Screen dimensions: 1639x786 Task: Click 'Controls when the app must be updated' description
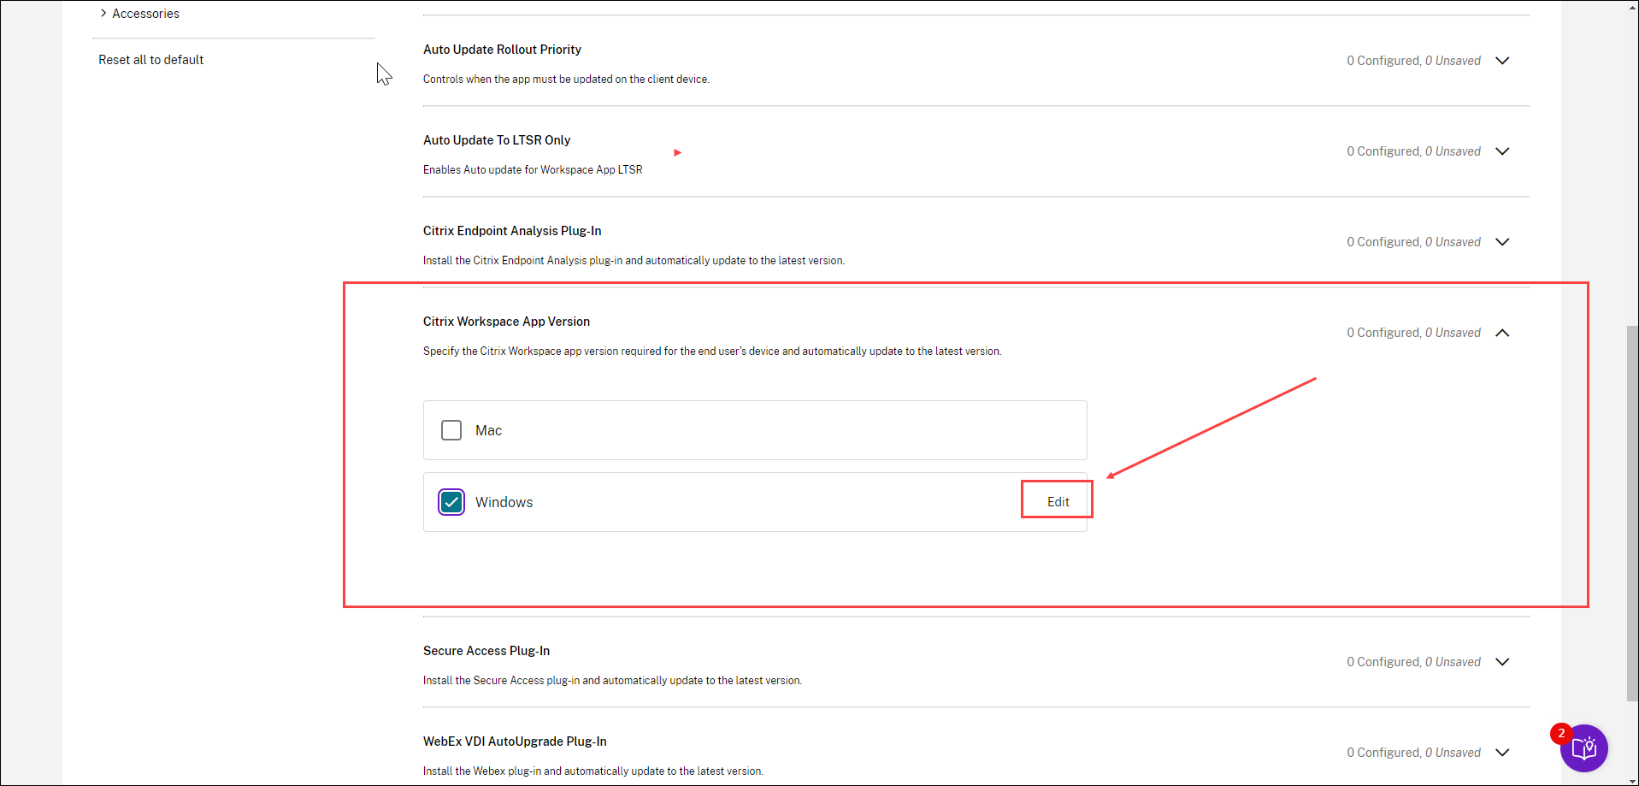[x=566, y=80]
